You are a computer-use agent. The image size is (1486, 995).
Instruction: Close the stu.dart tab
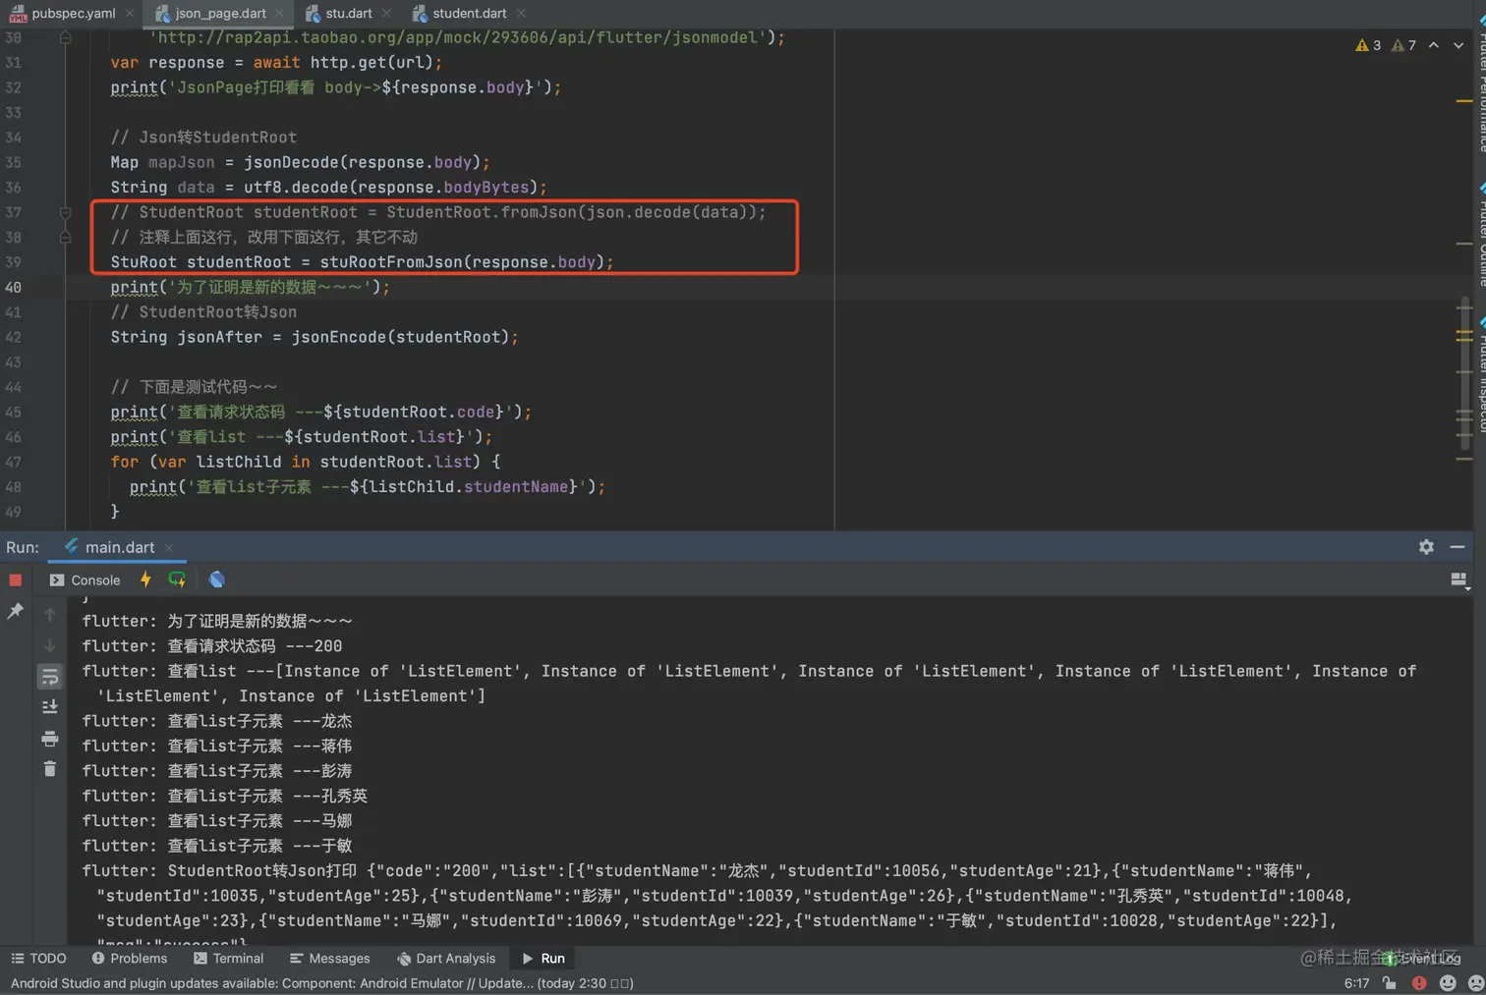386,13
